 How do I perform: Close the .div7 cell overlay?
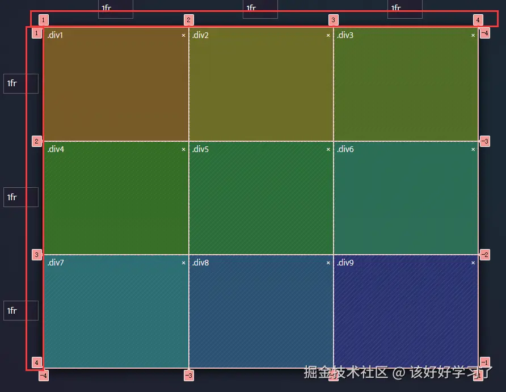click(x=183, y=263)
